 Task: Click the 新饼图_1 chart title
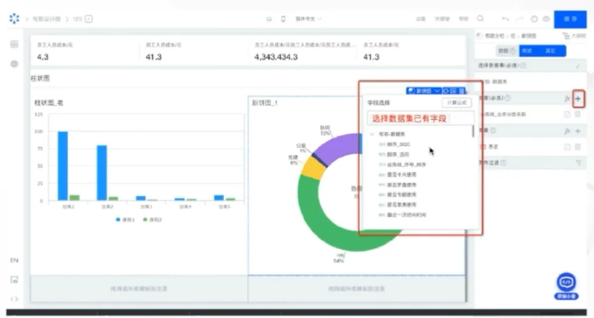coord(265,102)
